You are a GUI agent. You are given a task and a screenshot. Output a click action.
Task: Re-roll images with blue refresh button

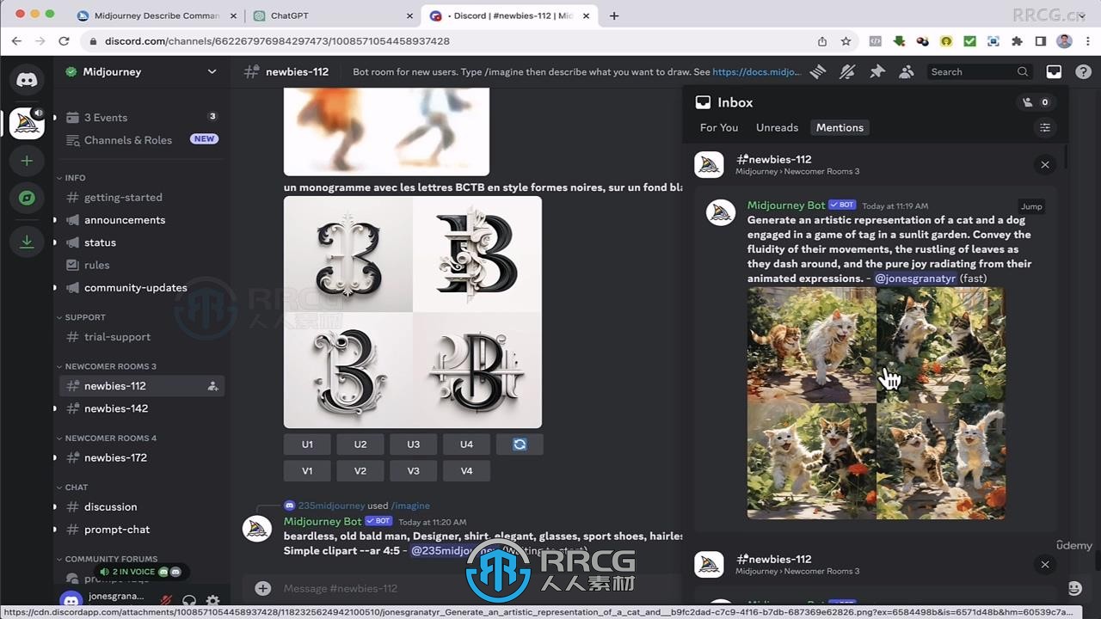tap(520, 444)
